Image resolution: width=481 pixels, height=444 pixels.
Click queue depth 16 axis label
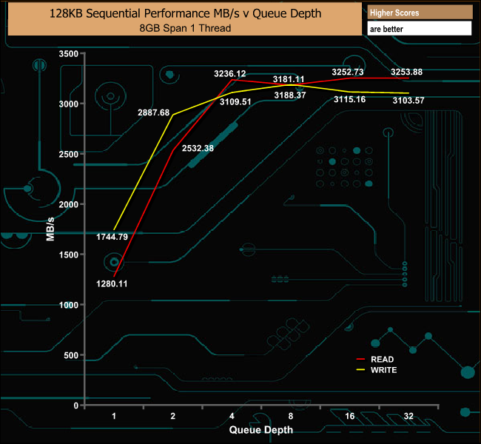tap(349, 416)
